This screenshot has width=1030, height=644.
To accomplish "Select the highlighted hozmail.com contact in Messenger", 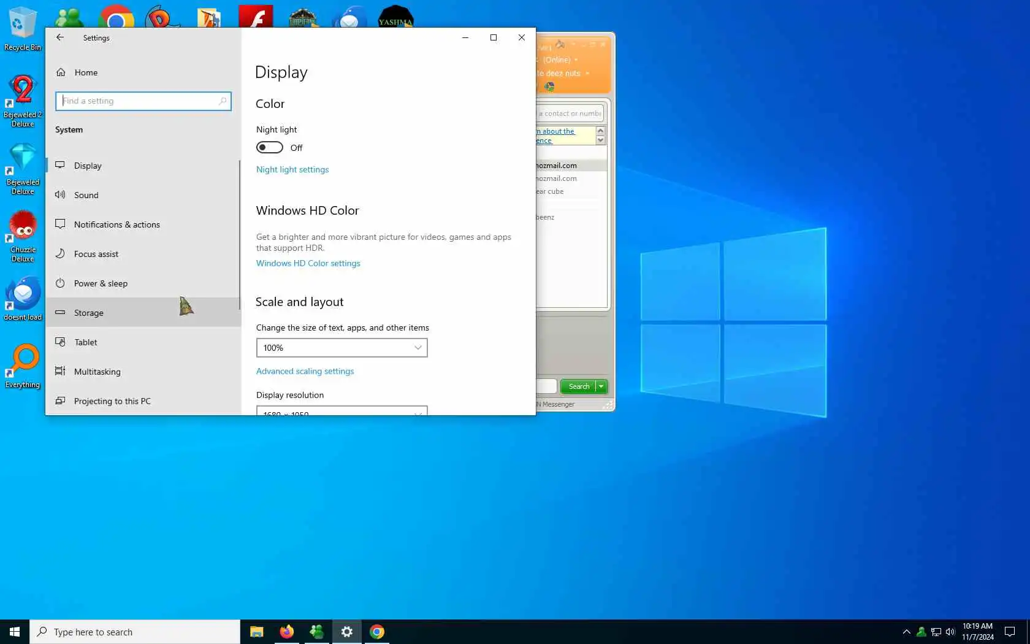I will pos(571,166).
